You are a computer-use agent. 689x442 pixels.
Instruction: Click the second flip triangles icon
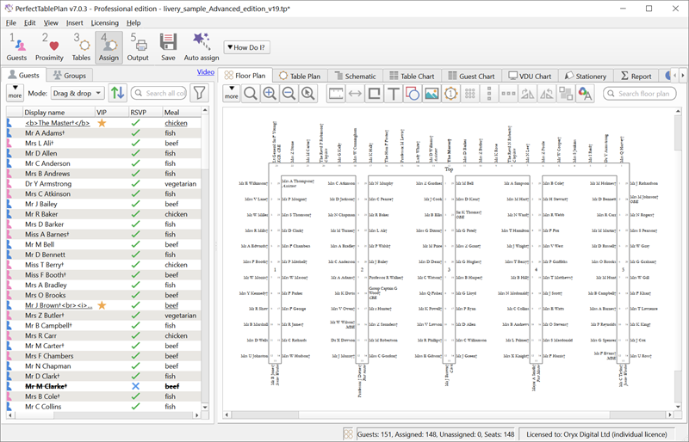tap(547, 94)
